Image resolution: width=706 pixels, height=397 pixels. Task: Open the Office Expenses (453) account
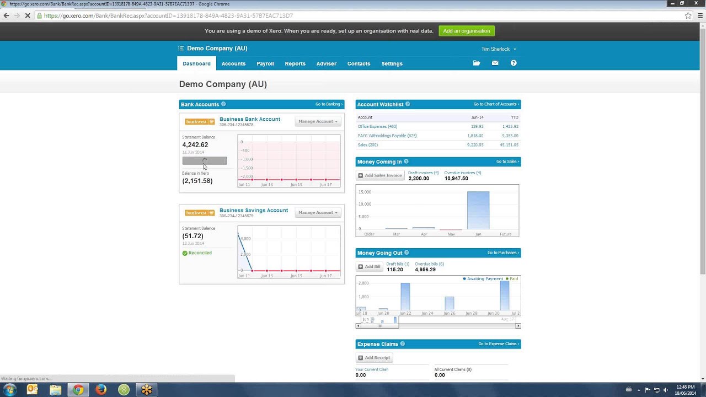pyautogui.click(x=377, y=127)
